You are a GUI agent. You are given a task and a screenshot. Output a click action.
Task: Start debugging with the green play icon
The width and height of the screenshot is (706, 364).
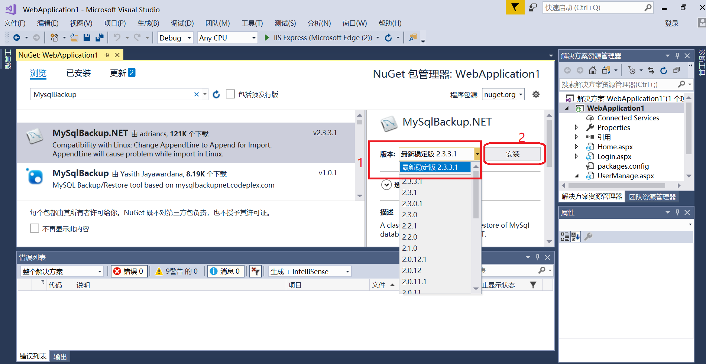click(x=267, y=38)
